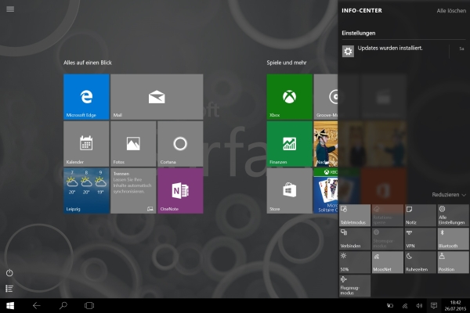Click the taskbar back arrow
The image size is (470, 313).
pos(37,305)
